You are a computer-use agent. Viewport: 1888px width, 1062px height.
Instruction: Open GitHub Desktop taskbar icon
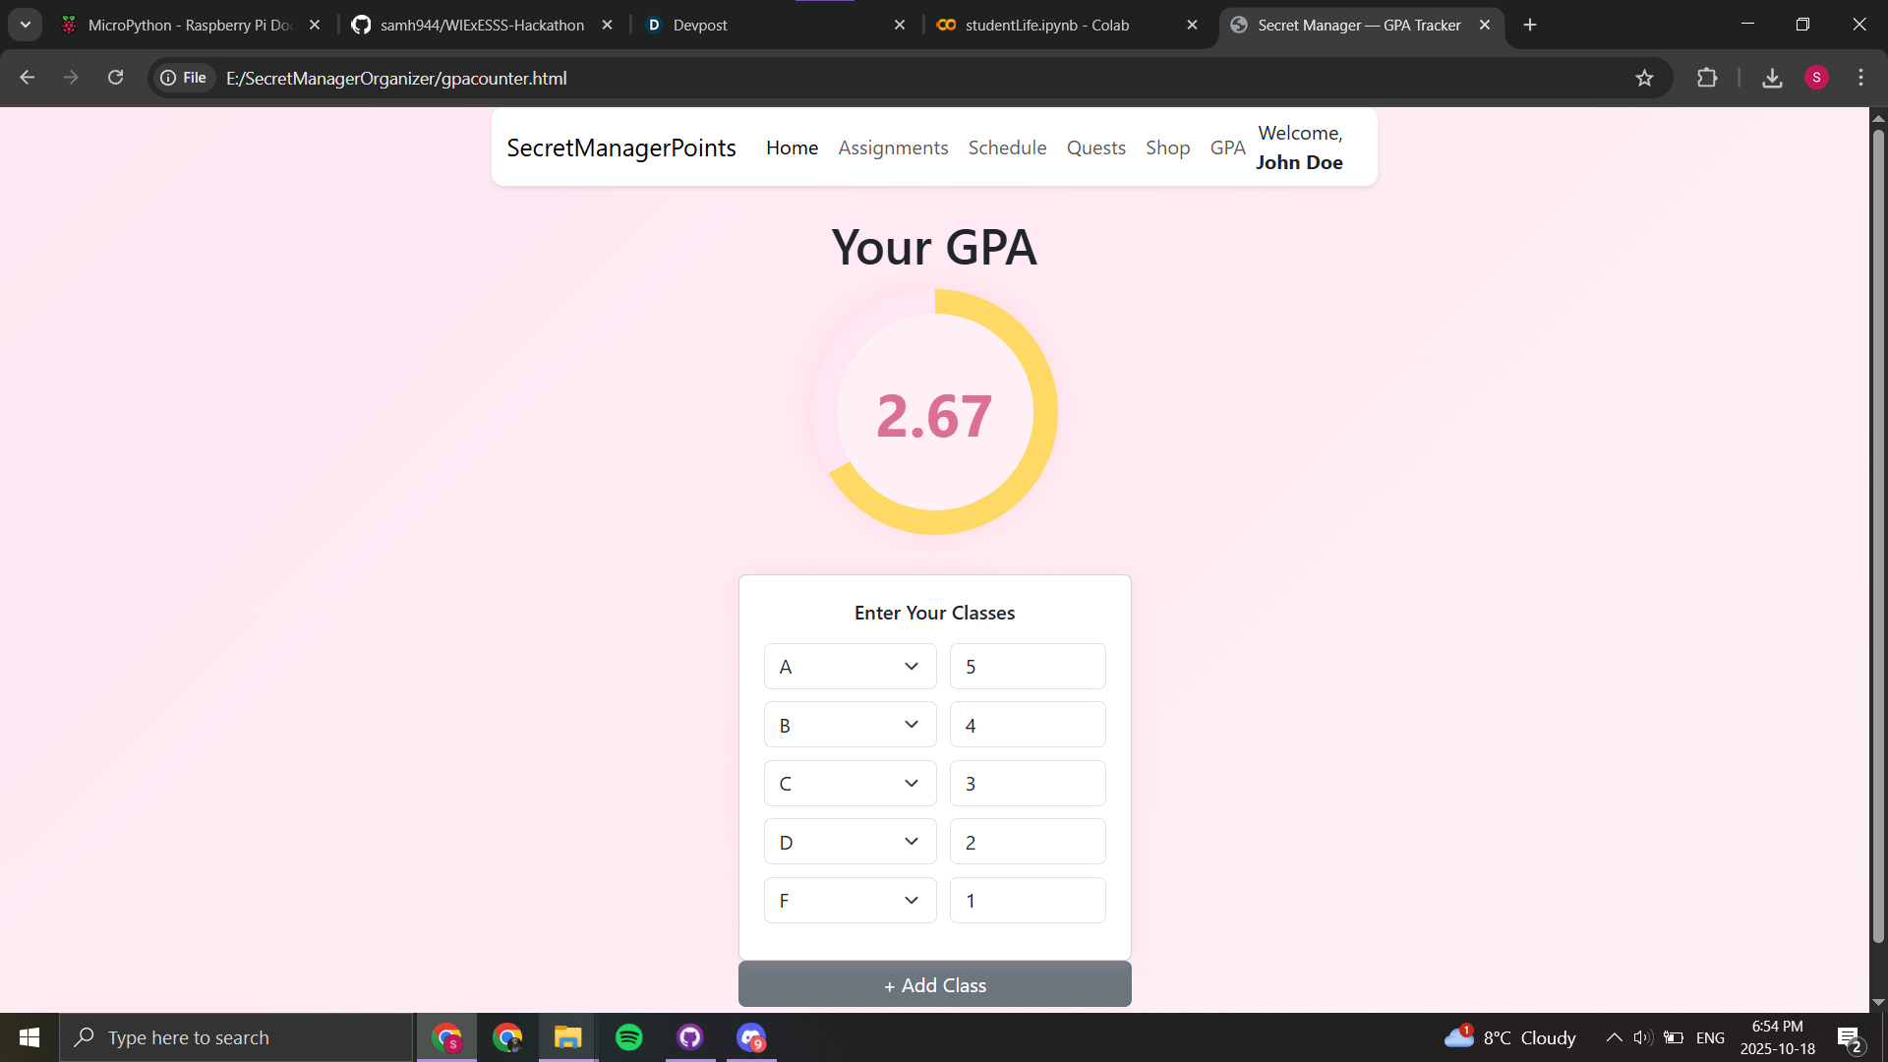point(689,1037)
